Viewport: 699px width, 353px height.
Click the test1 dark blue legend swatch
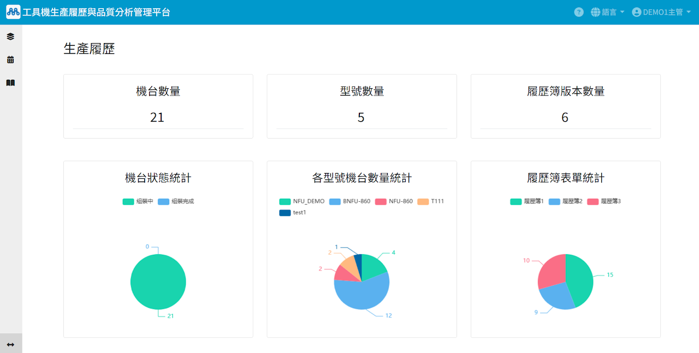click(285, 213)
